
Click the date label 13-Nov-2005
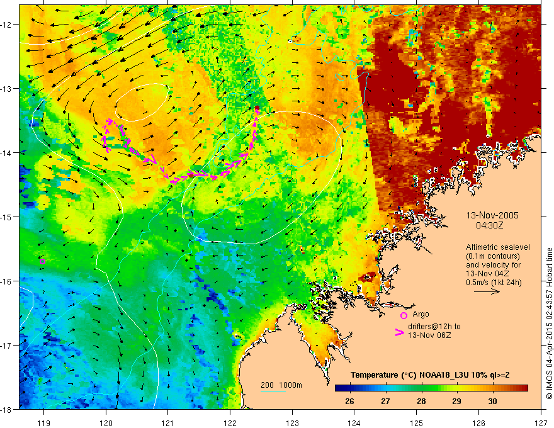[x=492, y=215]
